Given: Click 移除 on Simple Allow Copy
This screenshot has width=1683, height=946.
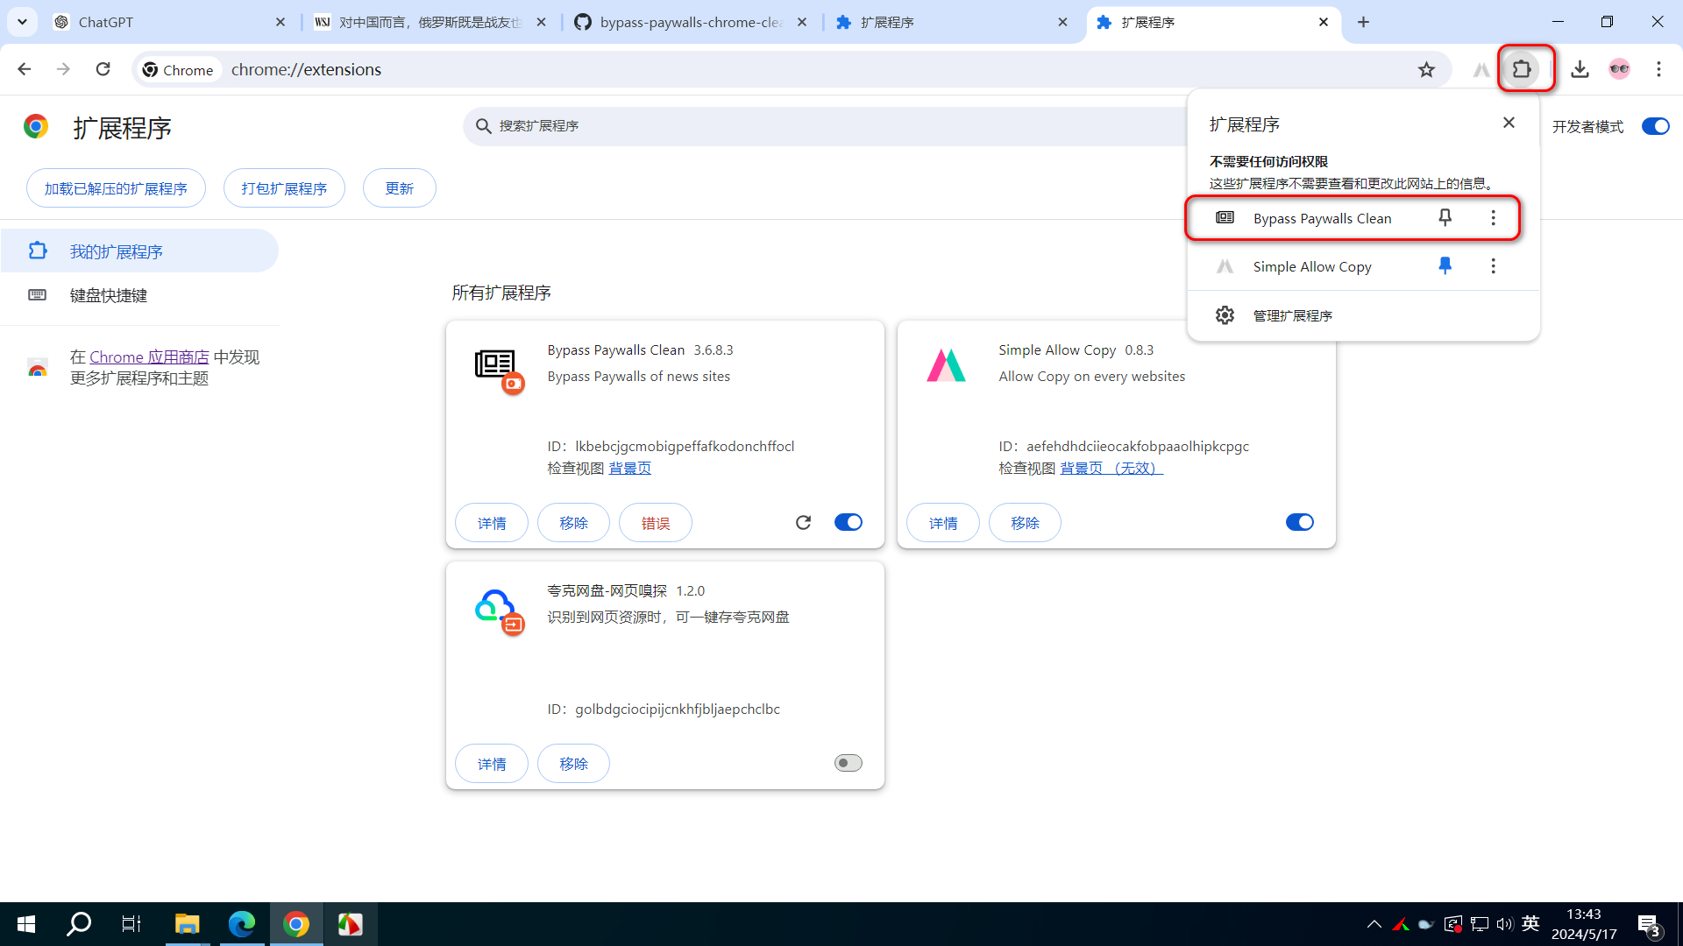Looking at the screenshot, I should 1025,523.
